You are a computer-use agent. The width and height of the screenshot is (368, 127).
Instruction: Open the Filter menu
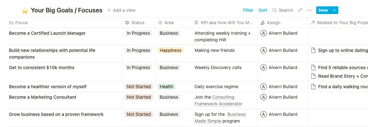pos(248,10)
